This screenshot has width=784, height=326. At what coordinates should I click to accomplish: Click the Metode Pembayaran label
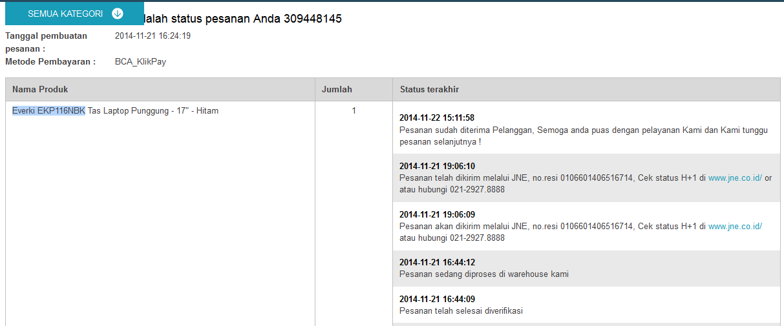50,62
